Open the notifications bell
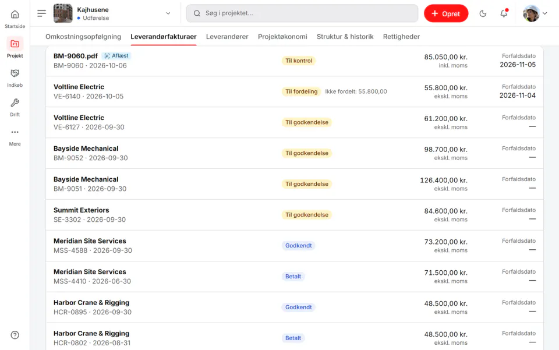Viewport: 559px width, 350px height. (504, 13)
